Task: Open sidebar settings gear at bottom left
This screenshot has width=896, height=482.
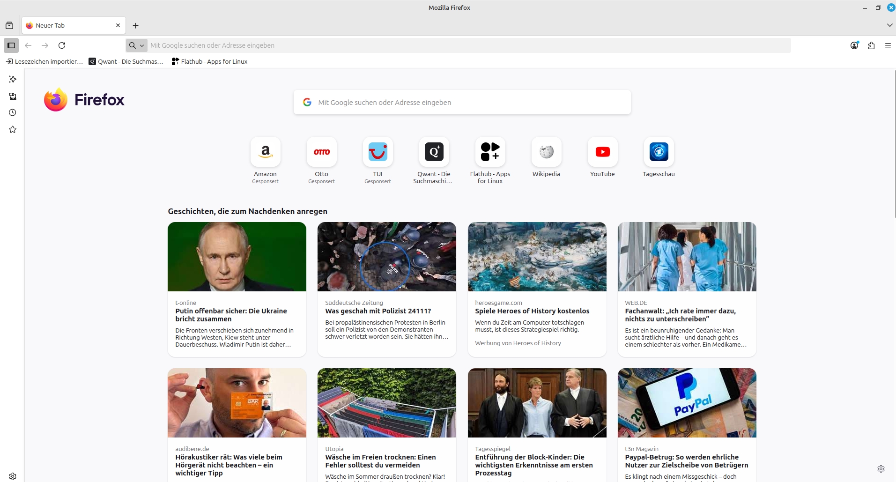Action: coord(13,476)
